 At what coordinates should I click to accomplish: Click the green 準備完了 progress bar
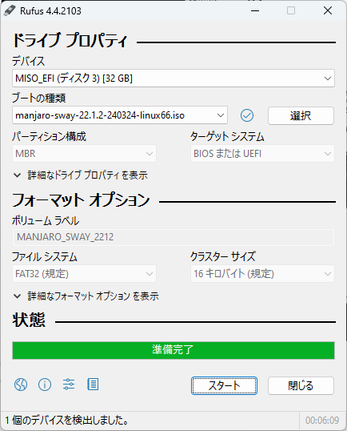click(173, 350)
